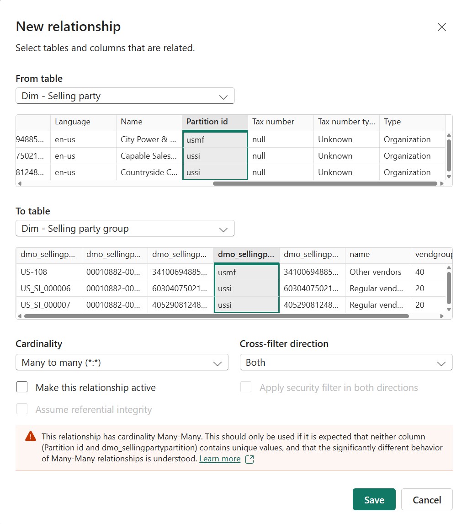Check Apply security filter in both directions

pos(246,387)
